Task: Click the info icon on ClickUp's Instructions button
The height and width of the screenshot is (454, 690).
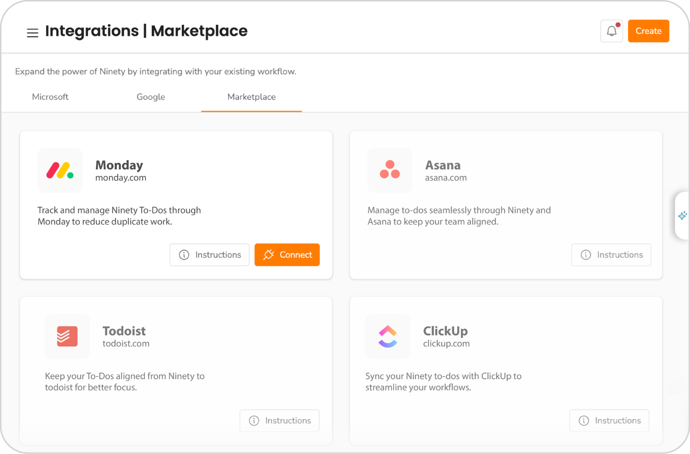Action: [584, 420]
